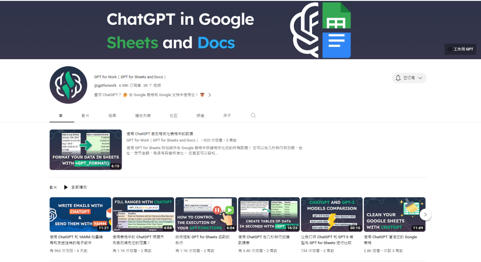Open the 播放列表 playlists tab
The width and height of the screenshot is (481, 262).
(x=143, y=116)
